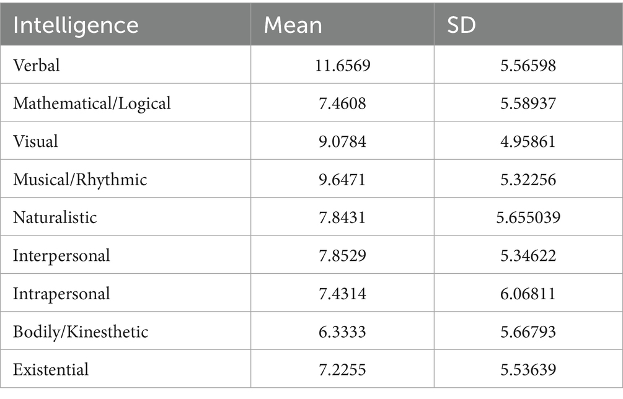Click the Interpersonal row label

[61, 256]
